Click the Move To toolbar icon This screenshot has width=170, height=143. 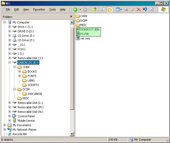pos(126,9)
